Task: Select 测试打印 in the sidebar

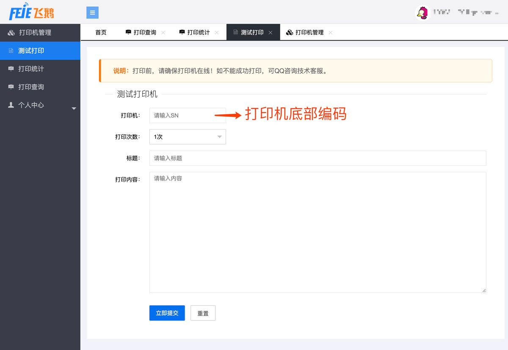Action: (31, 51)
